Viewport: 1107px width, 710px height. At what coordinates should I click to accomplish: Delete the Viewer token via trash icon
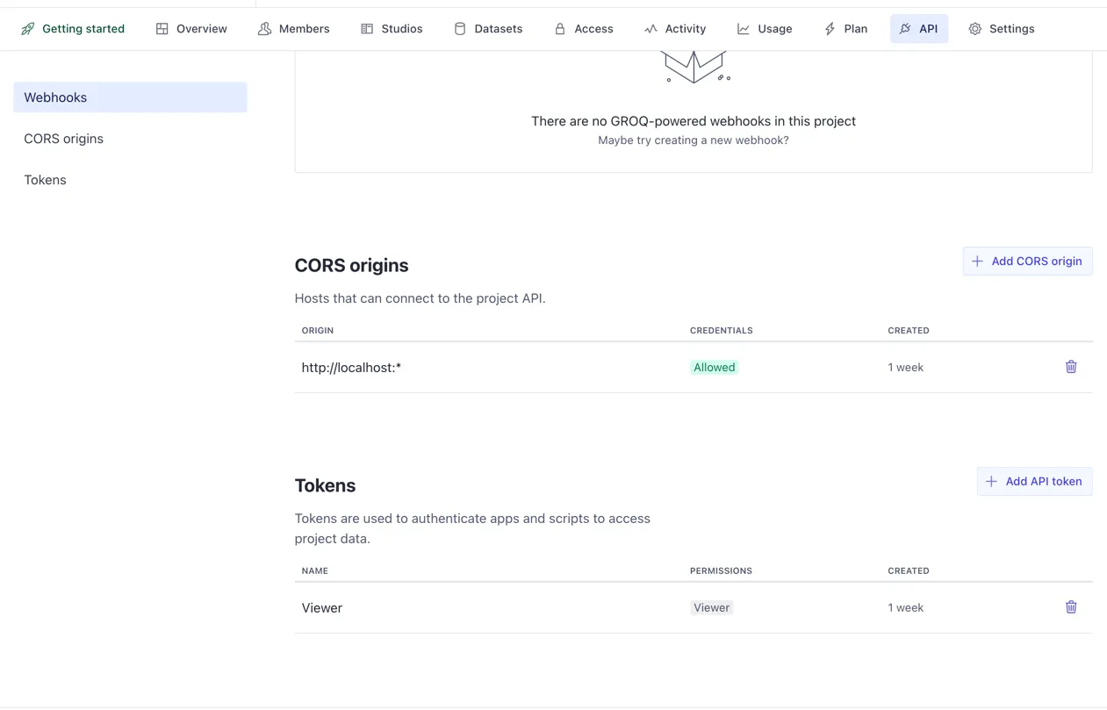click(1070, 607)
